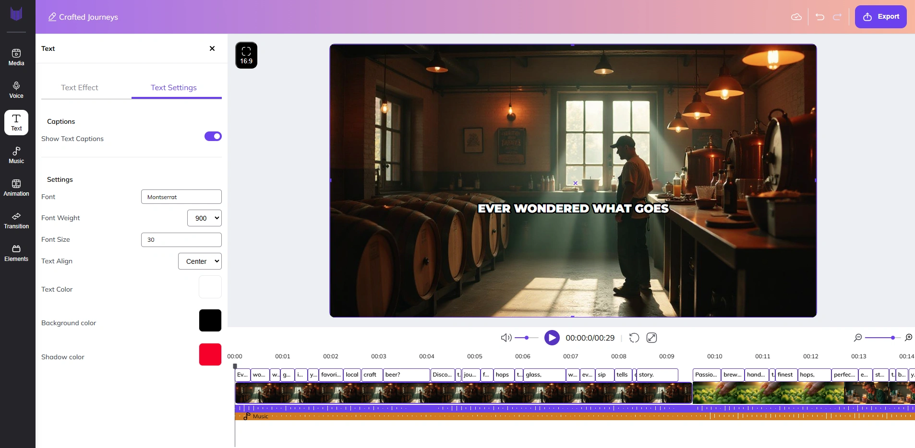This screenshot has width=915, height=448.
Task: Pick the black Background color swatch
Action: point(210,320)
